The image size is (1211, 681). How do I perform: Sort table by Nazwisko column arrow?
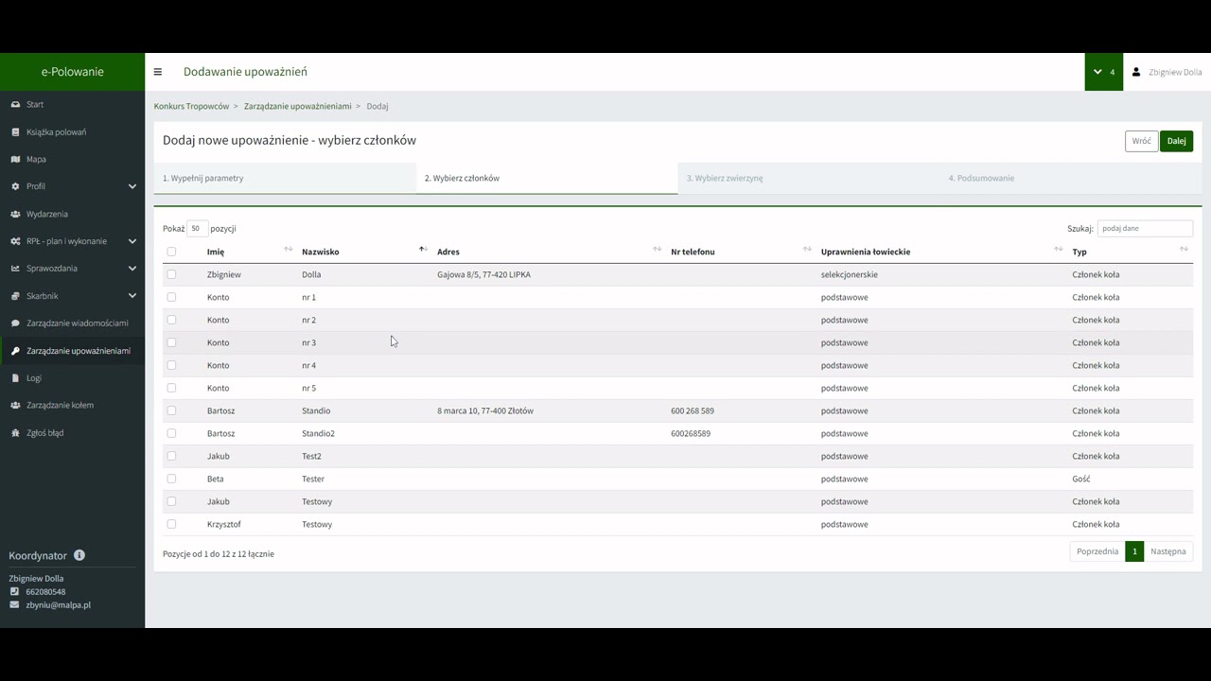click(x=423, y=249)
